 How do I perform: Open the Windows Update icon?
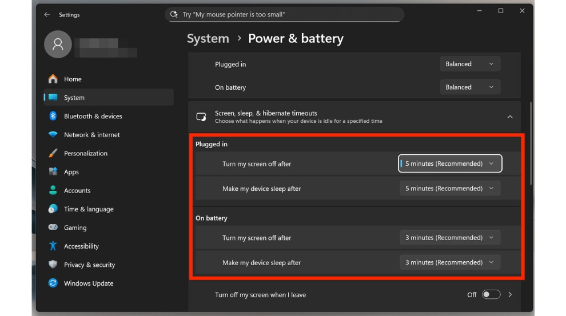pyautogui.click(x=53, y=283)
